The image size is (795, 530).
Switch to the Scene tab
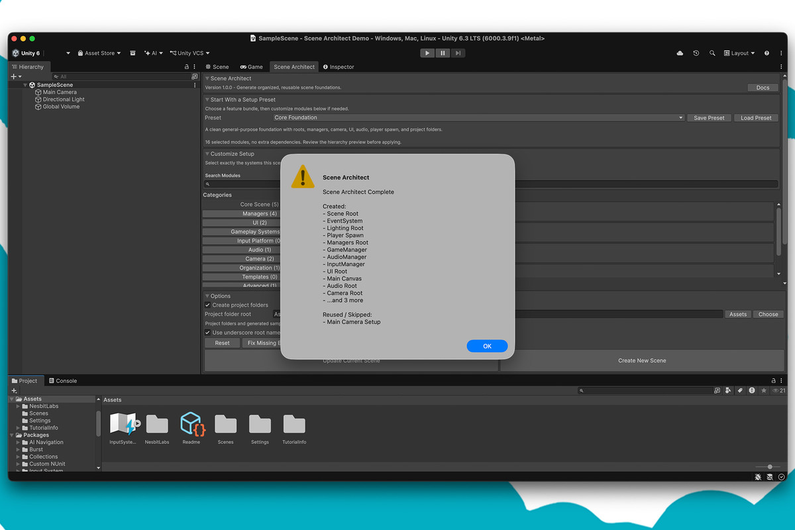coord(217,67)
